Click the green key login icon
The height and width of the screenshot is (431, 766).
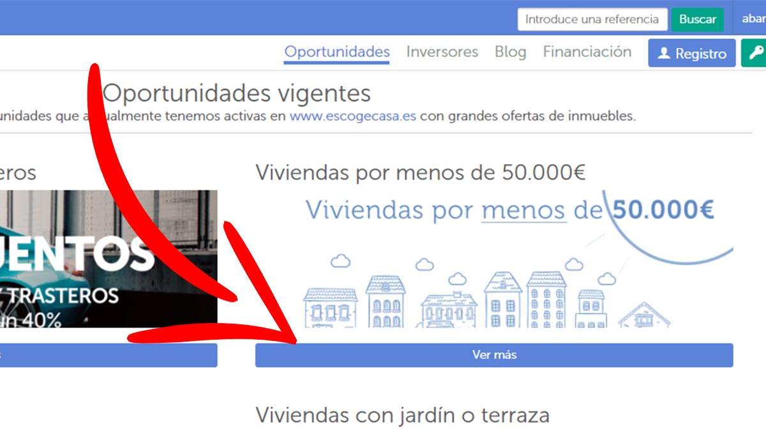pos(756,53)
